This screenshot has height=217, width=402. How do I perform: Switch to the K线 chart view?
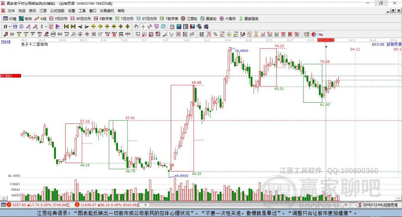(x=40, y=19)
